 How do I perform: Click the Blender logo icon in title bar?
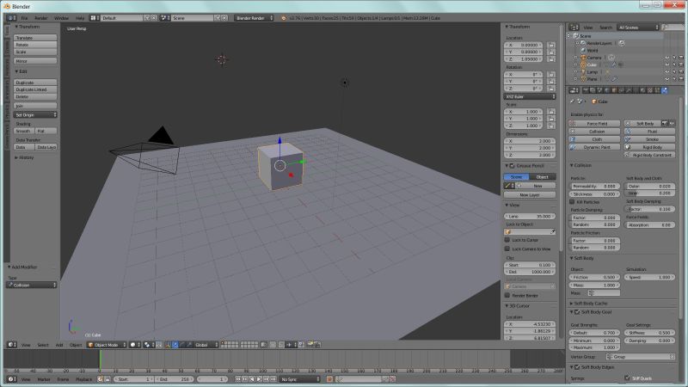[7, 6]
